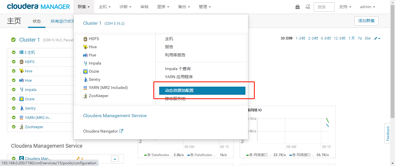Set the time range to 30d
The image size is (395, 166).
pos(367,38)
